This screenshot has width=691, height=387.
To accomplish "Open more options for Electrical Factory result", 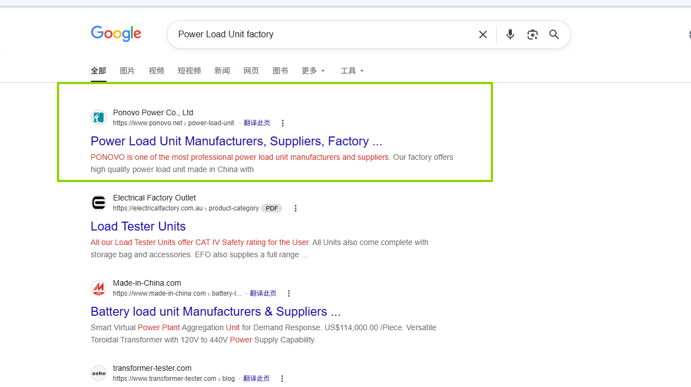I will [296, 208].
